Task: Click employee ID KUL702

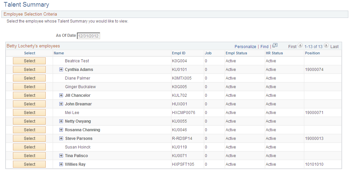Action: pos(179,95)
